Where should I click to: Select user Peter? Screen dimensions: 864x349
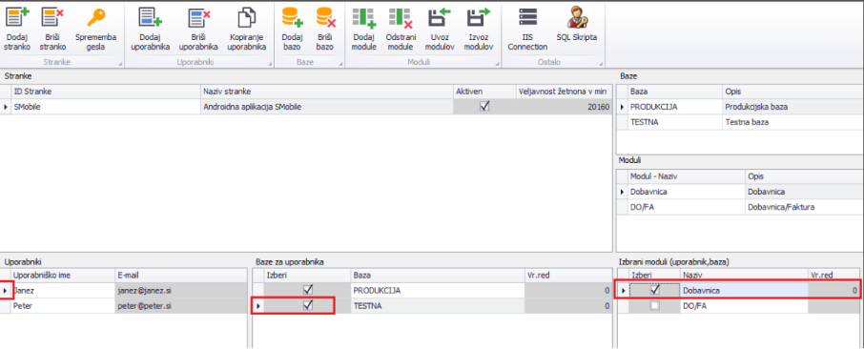pos(62,305)
